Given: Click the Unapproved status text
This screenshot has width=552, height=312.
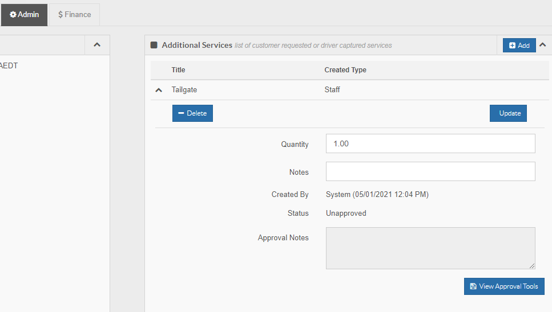Looking at the screenshot, I should tap(346, 214).
